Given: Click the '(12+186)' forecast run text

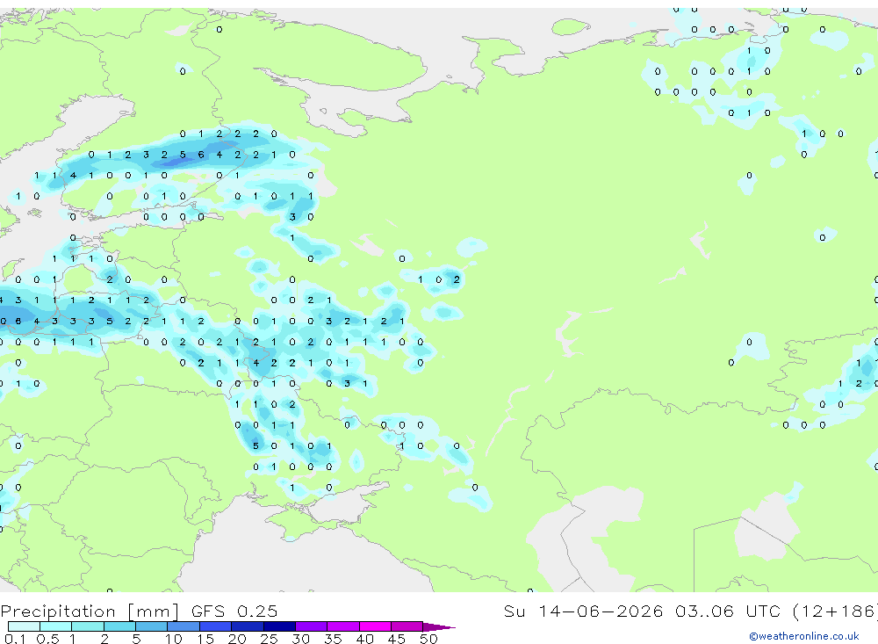Looking at the screenshot, I should tap(835, 611).
